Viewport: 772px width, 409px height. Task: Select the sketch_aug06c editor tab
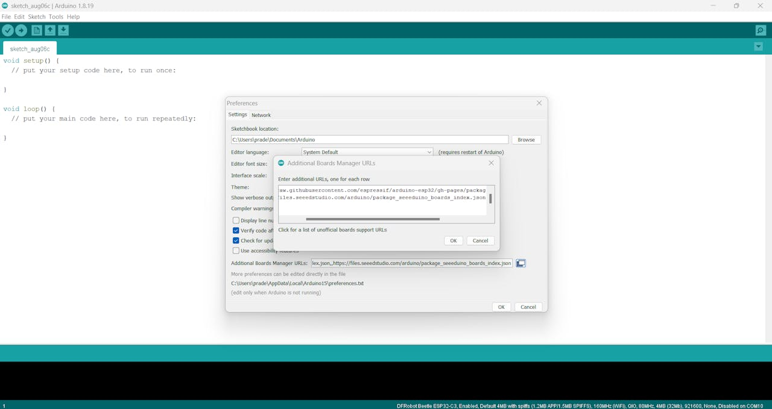(30, 49)
